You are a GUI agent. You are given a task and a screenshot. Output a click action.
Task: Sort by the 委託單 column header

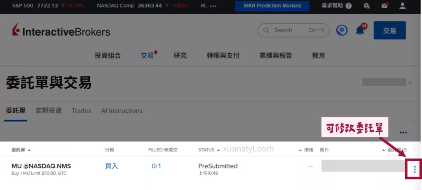point(21,150)
